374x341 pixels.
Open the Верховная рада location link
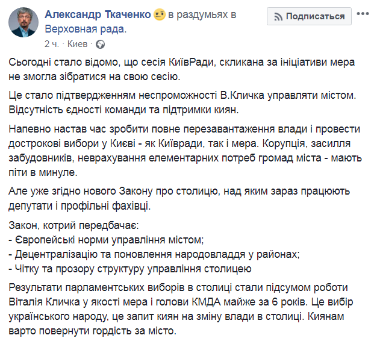[85, 28]
